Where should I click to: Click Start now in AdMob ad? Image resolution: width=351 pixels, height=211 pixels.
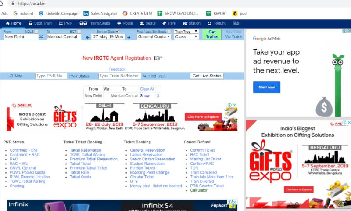coord(267,87)
